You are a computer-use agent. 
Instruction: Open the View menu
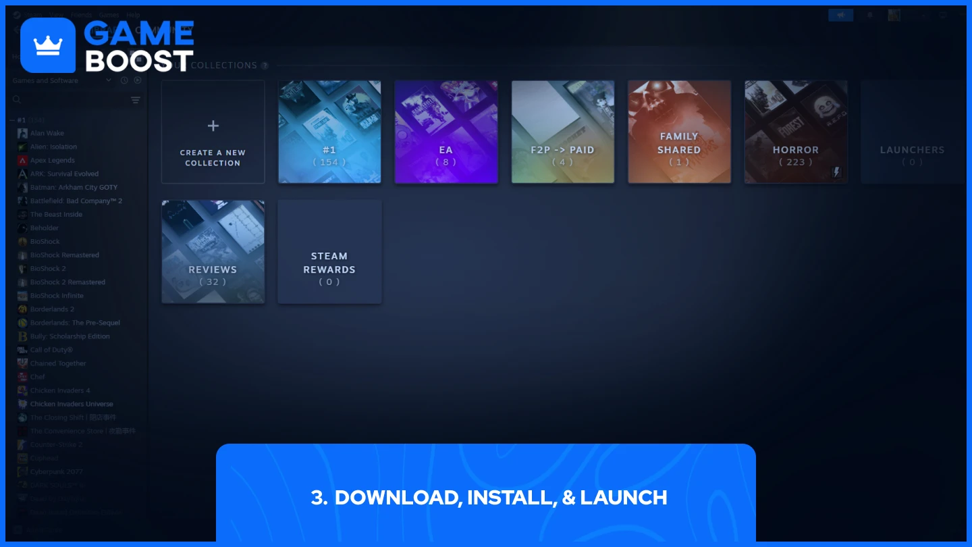[56, 15]
